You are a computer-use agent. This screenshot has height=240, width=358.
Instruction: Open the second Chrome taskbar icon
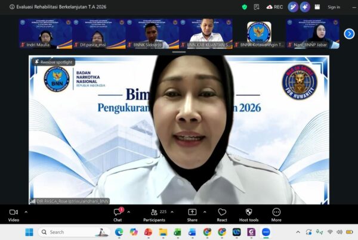click(x=222, y=232)
